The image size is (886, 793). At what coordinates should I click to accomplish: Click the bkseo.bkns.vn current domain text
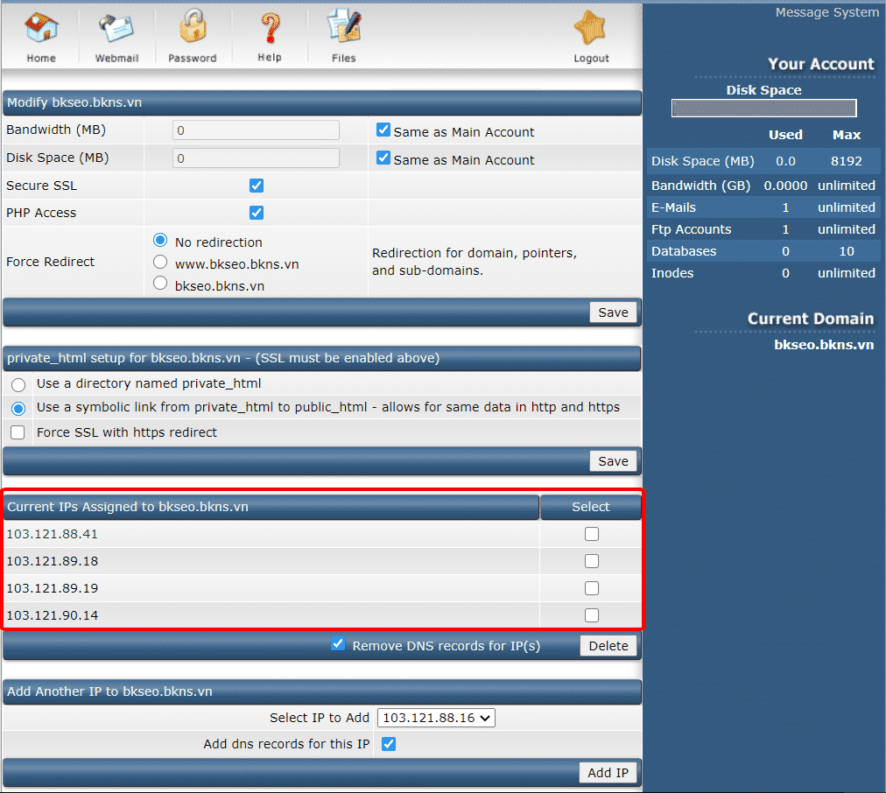[824, 345]
